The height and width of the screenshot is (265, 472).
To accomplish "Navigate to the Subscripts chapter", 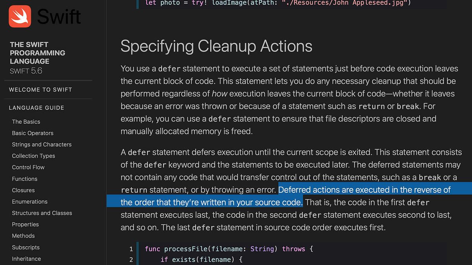I will (x=26, y=247).
